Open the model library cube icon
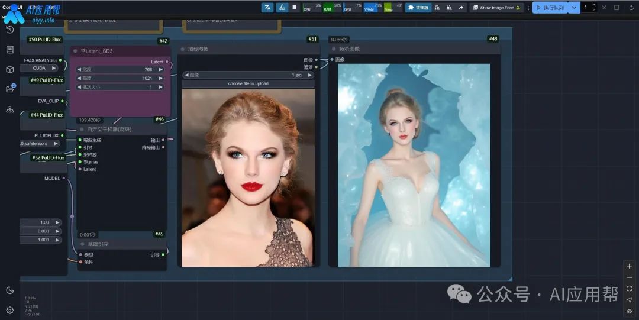Screen dimensions: 639x320 point(10,69)
